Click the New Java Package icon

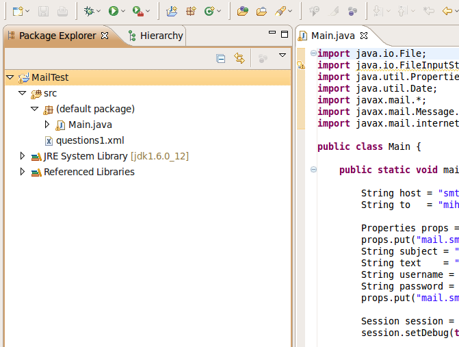coord(191,11)
